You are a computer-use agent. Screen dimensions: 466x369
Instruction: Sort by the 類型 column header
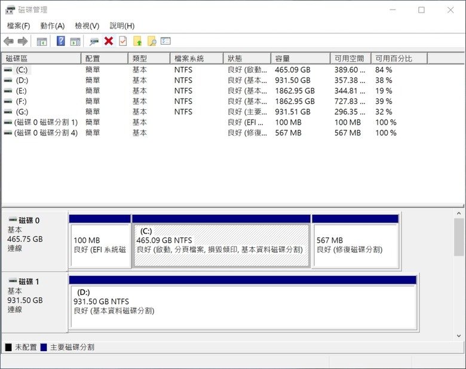[x=149, y=59]
